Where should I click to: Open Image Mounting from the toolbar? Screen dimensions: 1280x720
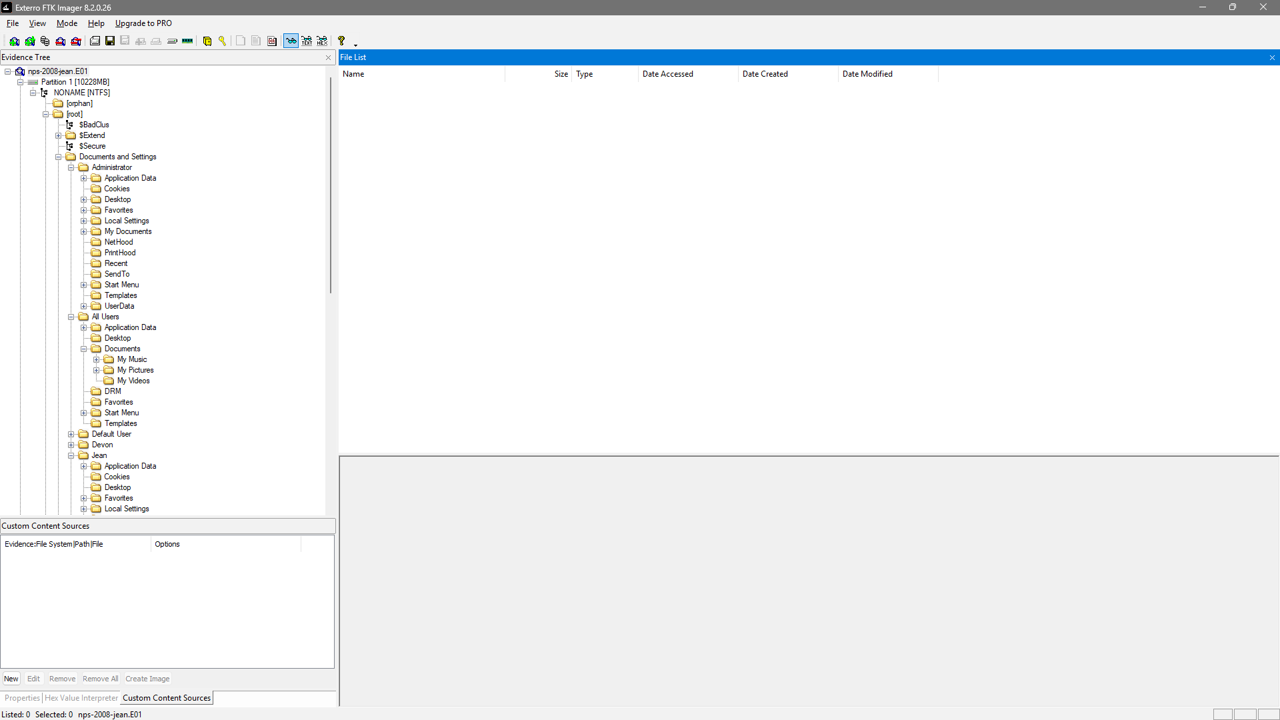pos(45,41)
